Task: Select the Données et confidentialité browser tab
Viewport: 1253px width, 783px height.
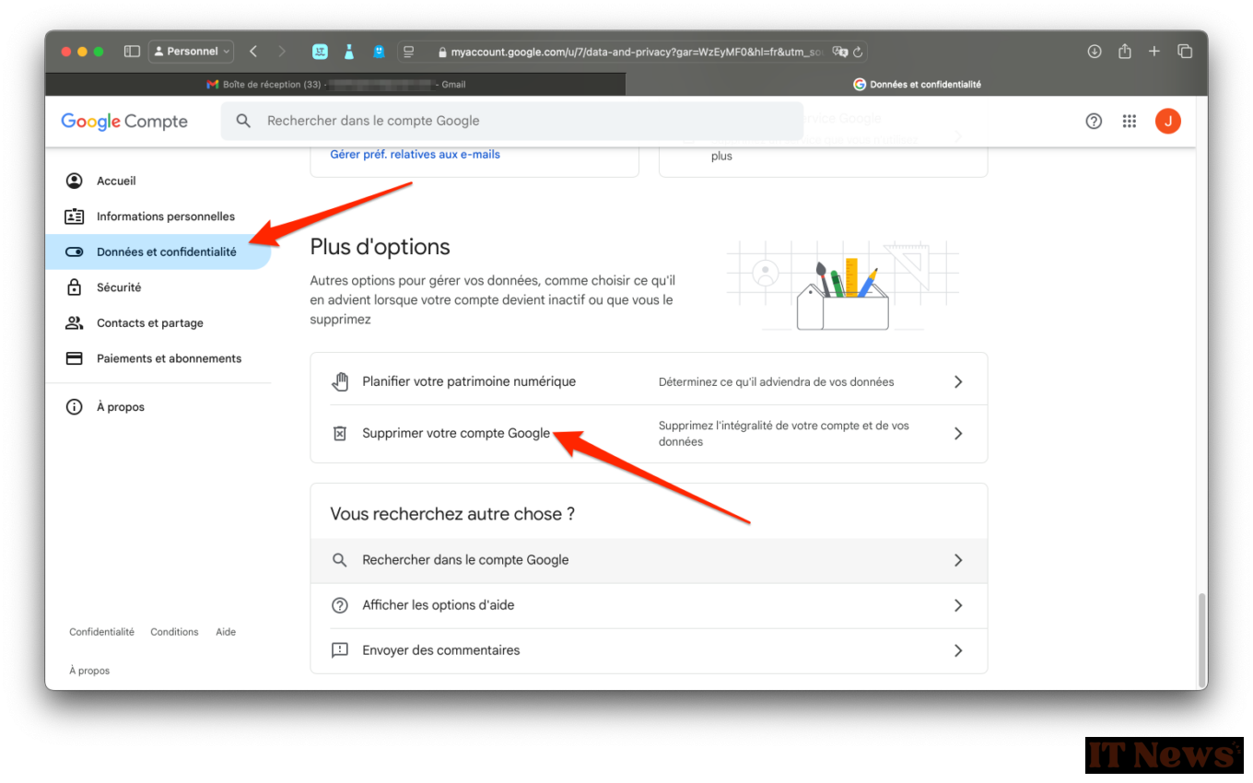Action: point(917,84)
